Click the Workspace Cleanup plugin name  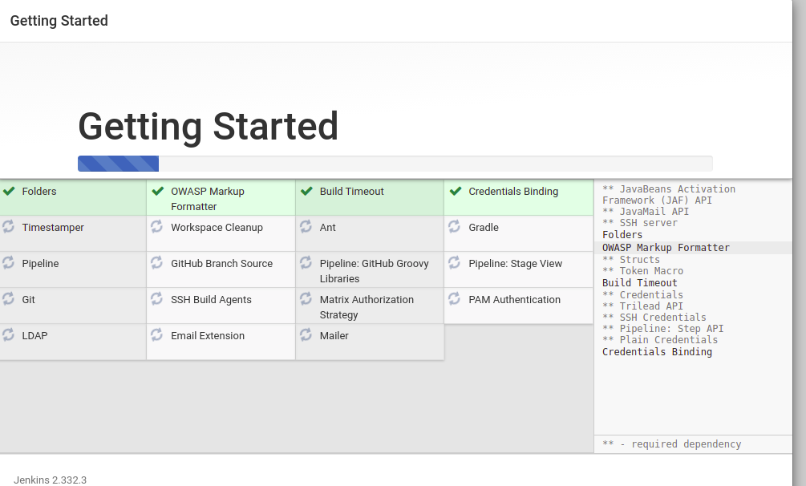click(x=217, y=227)
